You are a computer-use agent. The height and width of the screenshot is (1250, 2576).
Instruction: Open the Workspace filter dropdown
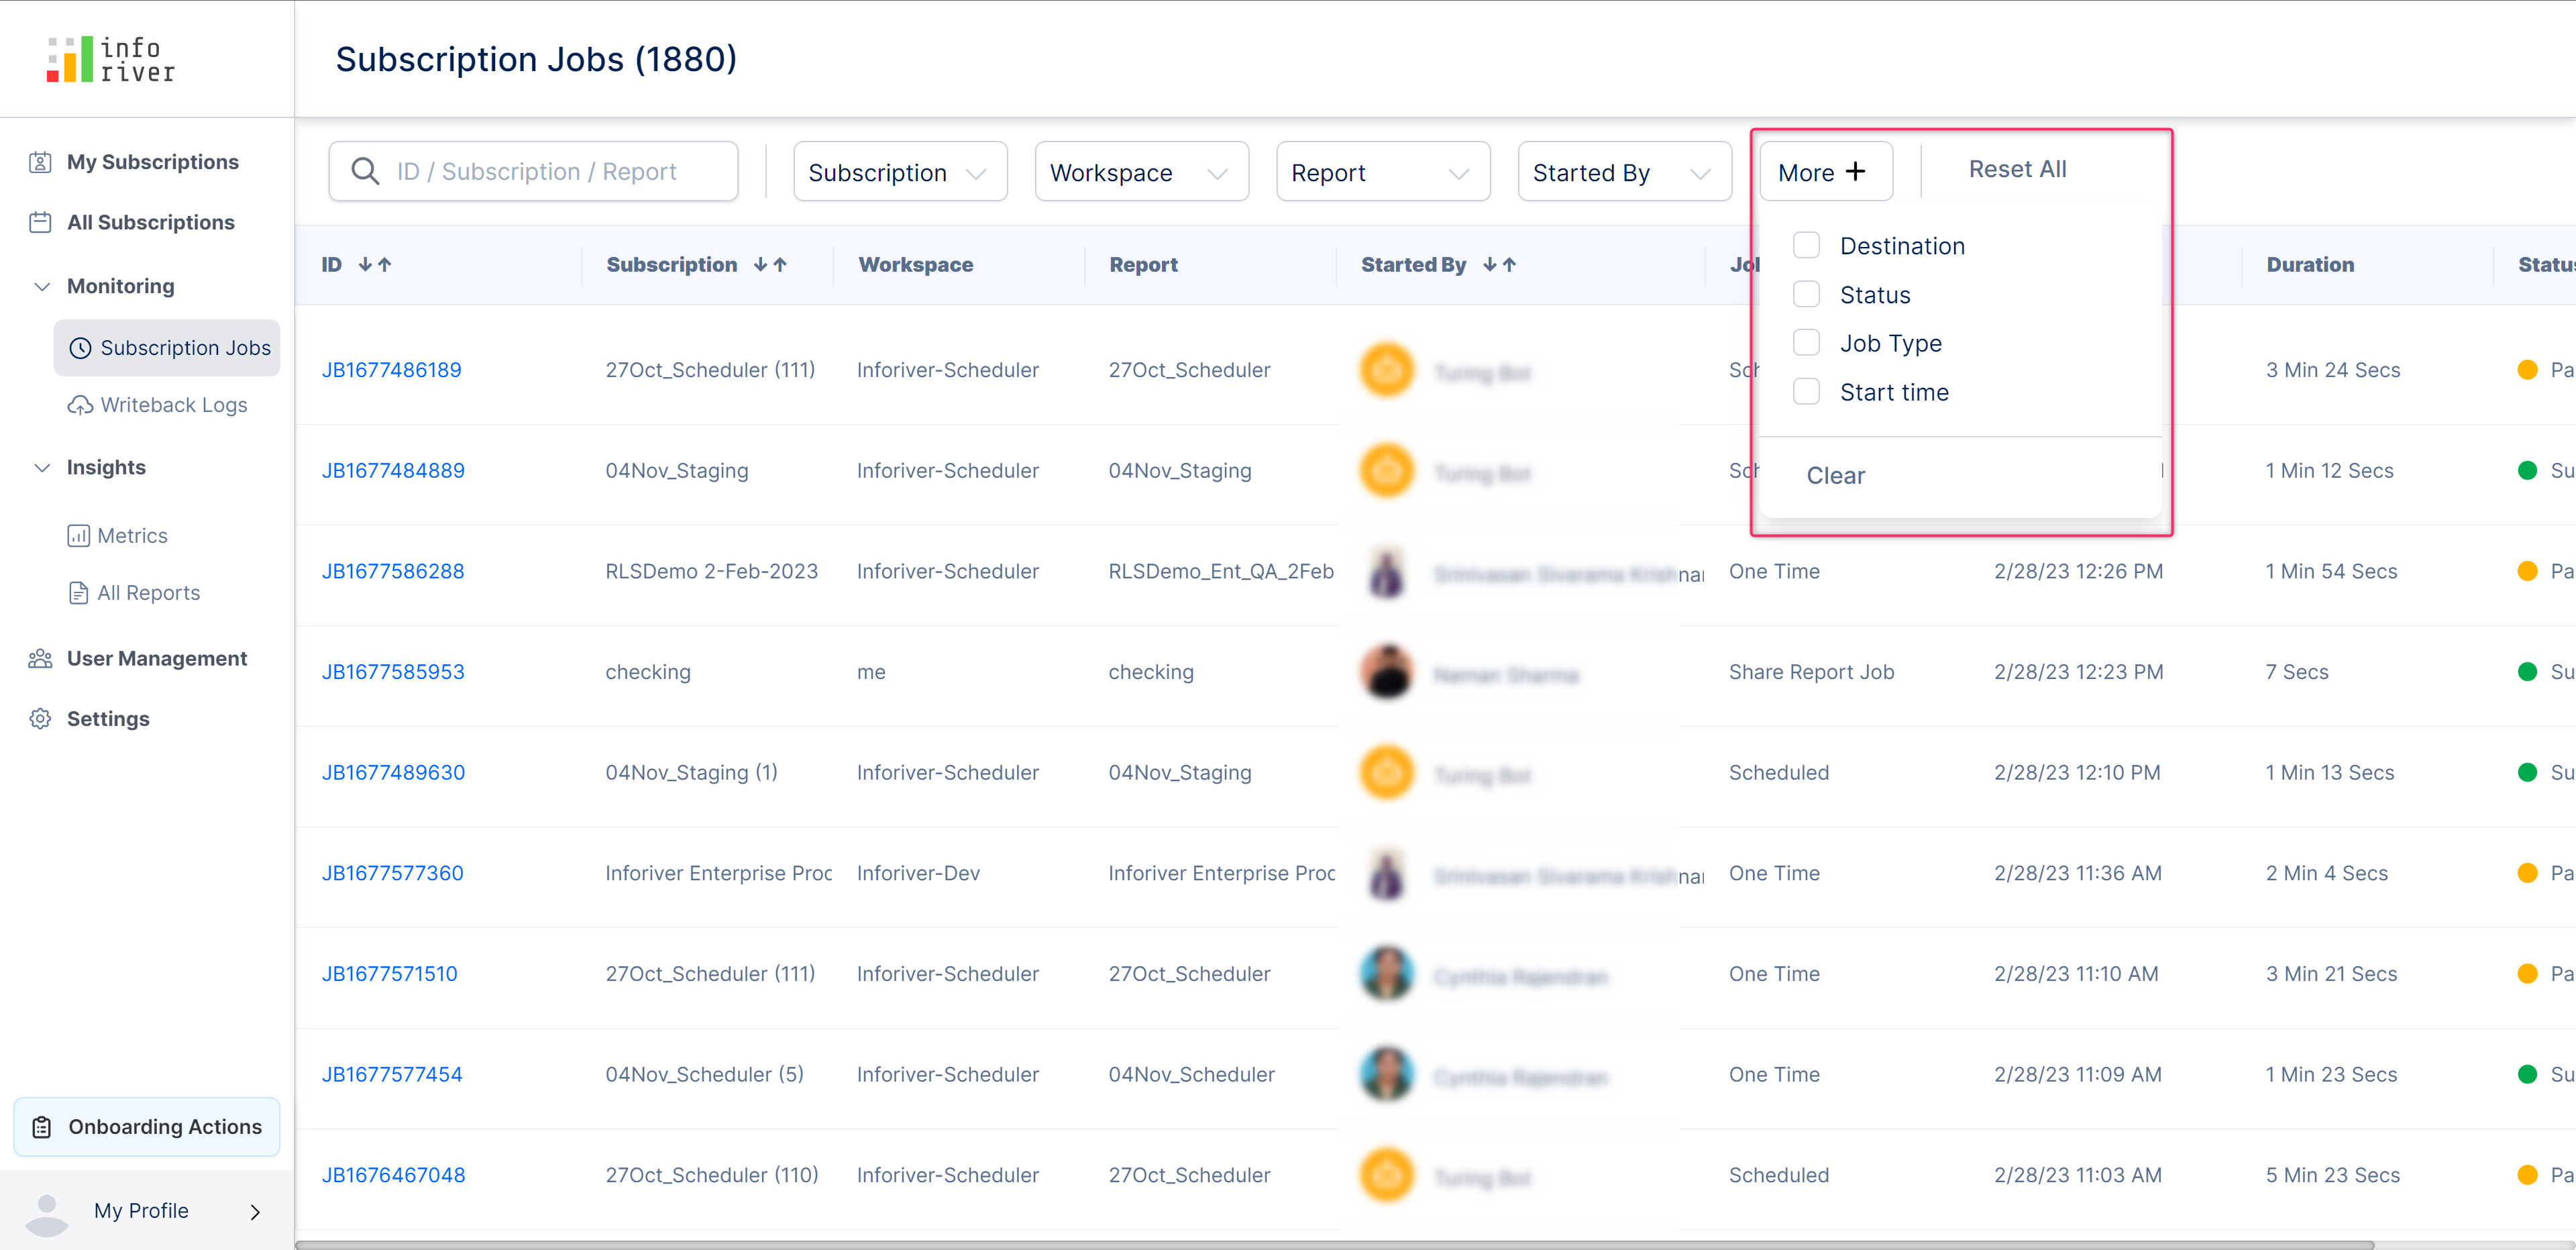pyautogui.click(x=1141, y=172)
